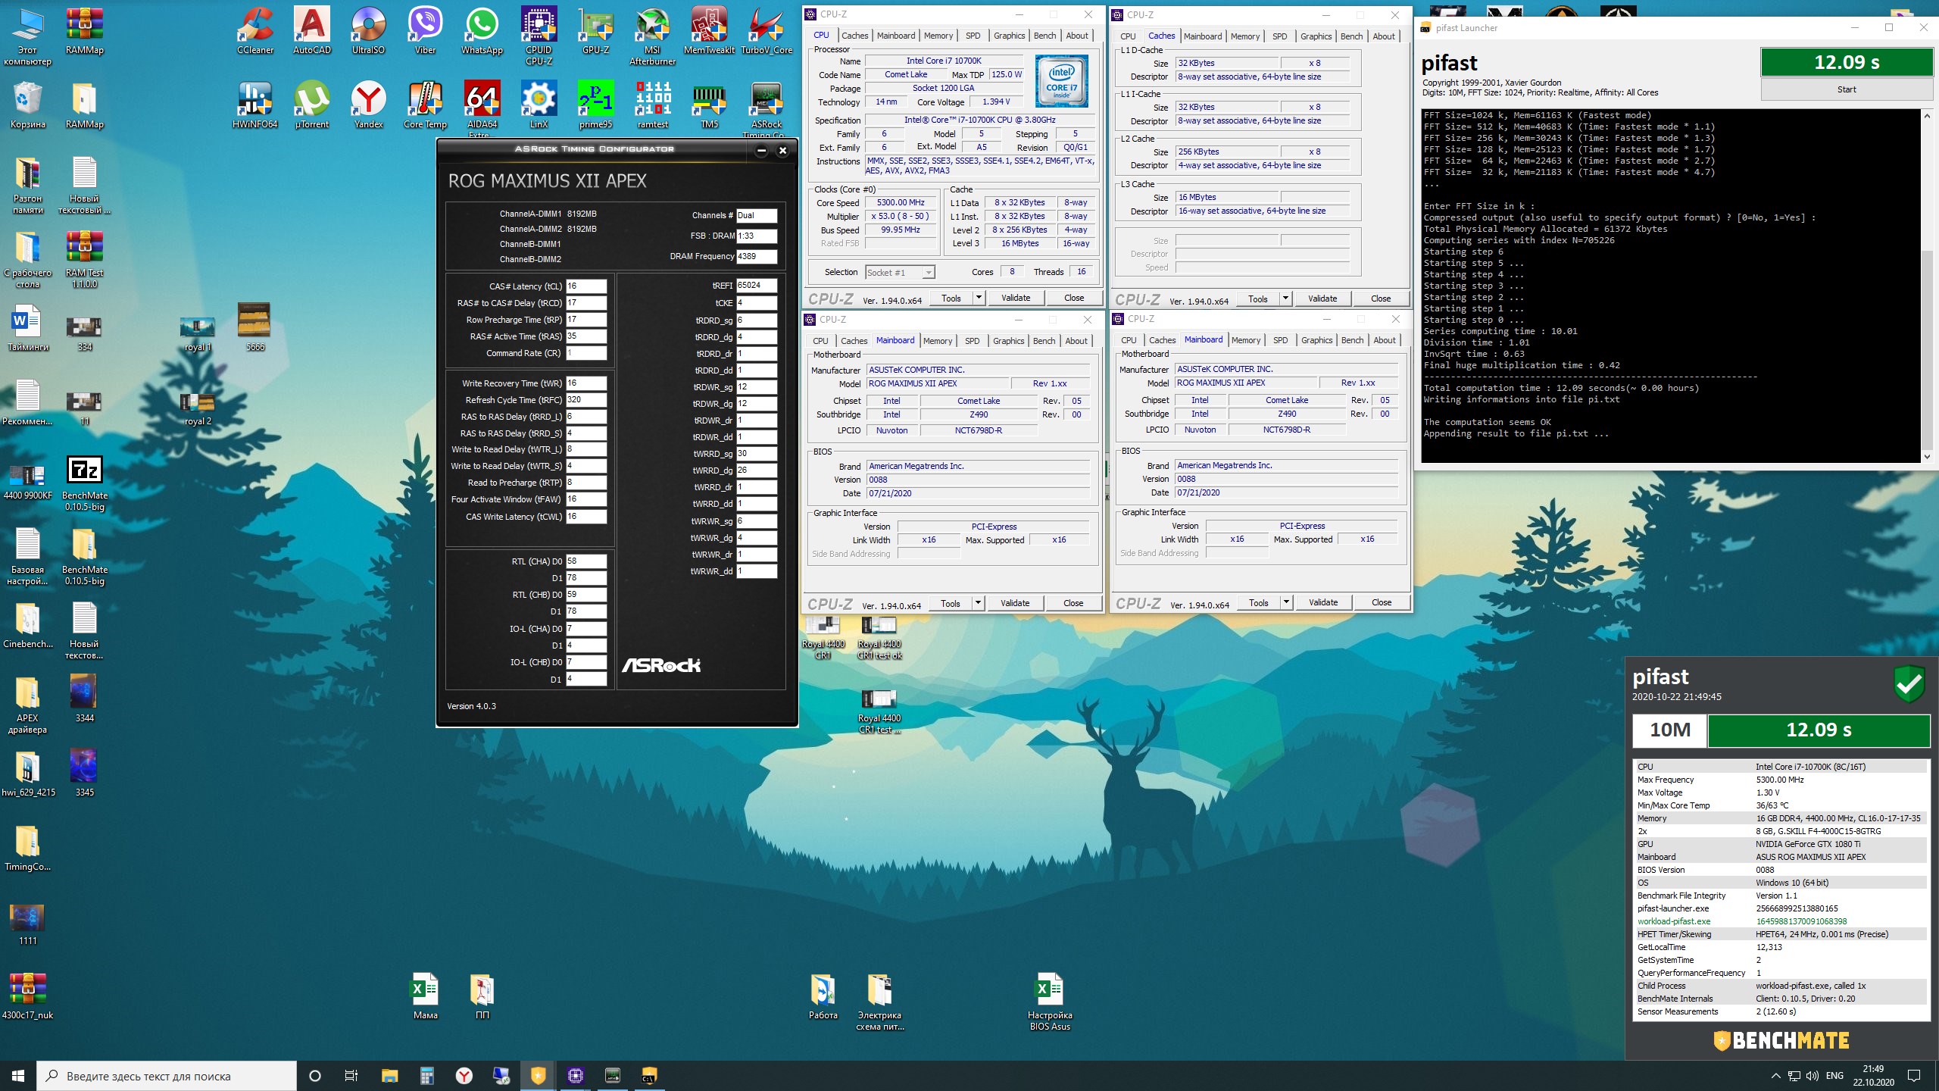Open the Socket #1 selection dropdown in CPU-Z
Viewport: 1939px width, 1091px height.
point(900,273)
